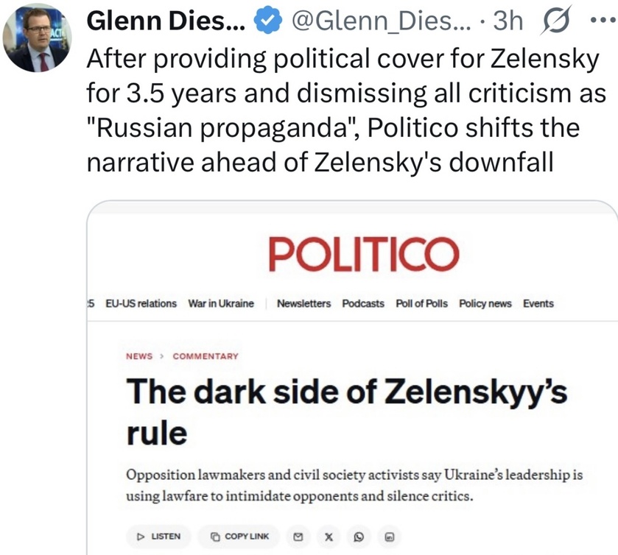
Task: Share the article via email icon
Action: coord(298,536)
